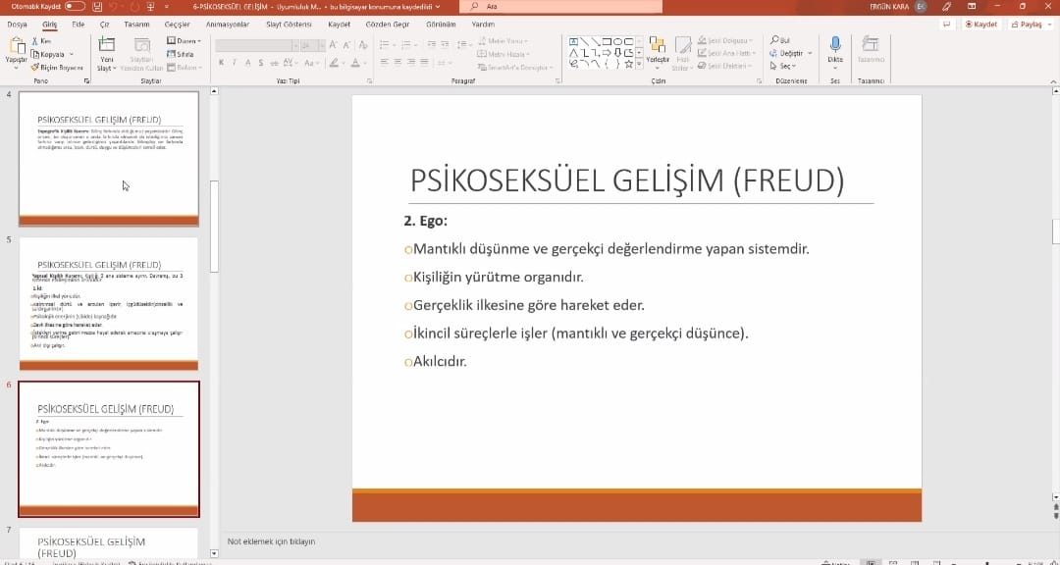
Task: Click the 'Not eklemek için tıklayın' notes area
Action: 271,541
